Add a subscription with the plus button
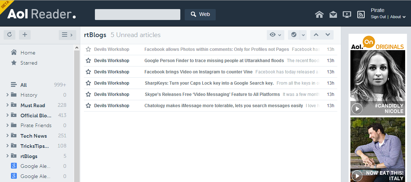This screenshot has height=182, width=411. pos(25,35)
